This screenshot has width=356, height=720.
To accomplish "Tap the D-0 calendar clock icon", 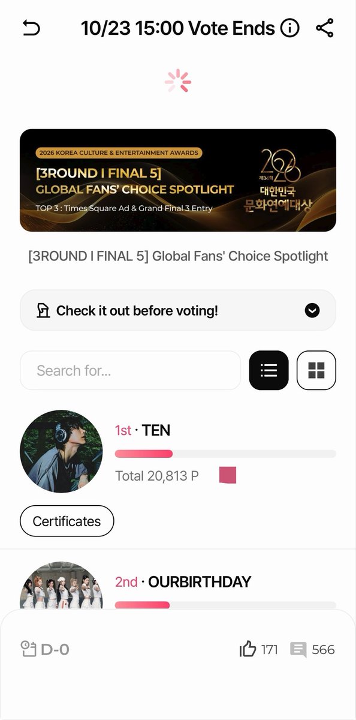I will (28, 649).
